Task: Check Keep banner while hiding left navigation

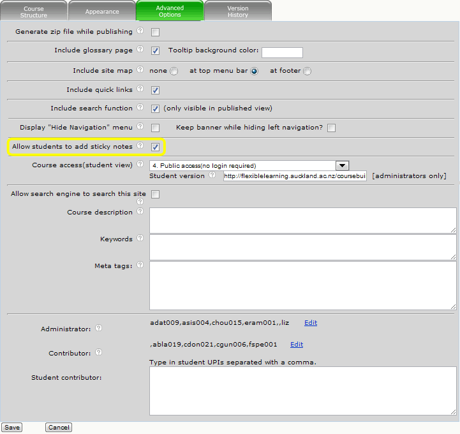Action: point(332,128)
